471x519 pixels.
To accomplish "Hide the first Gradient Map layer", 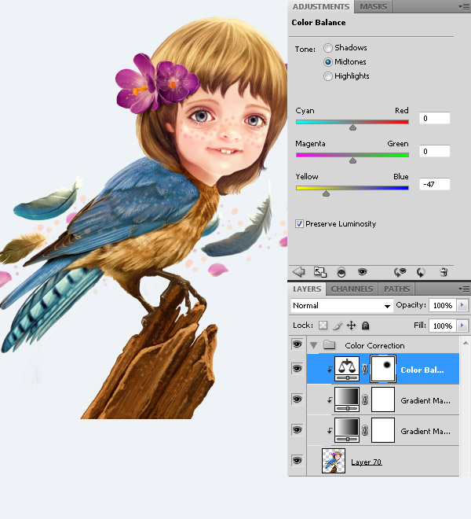I will click(x=297, y=399).
